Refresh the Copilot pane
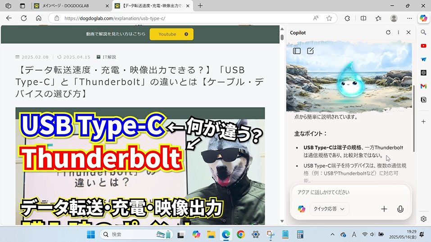431x242 pixels. (x=388, y=32)
